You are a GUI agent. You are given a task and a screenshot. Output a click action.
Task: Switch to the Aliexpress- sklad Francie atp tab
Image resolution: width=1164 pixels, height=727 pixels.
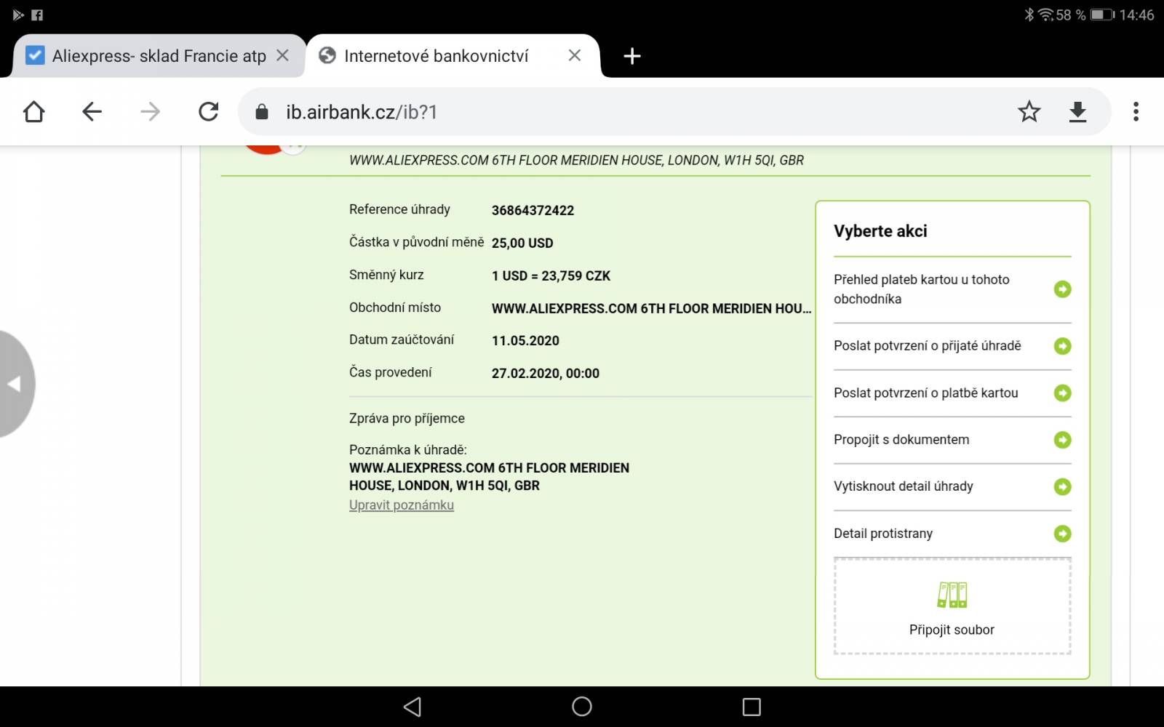point(159,56)
